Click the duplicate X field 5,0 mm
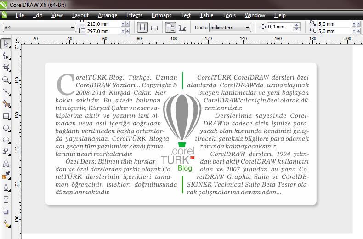 coord(335,24)
